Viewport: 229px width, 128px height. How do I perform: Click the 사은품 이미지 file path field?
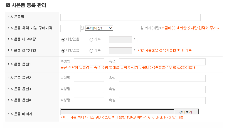[117, 112]
